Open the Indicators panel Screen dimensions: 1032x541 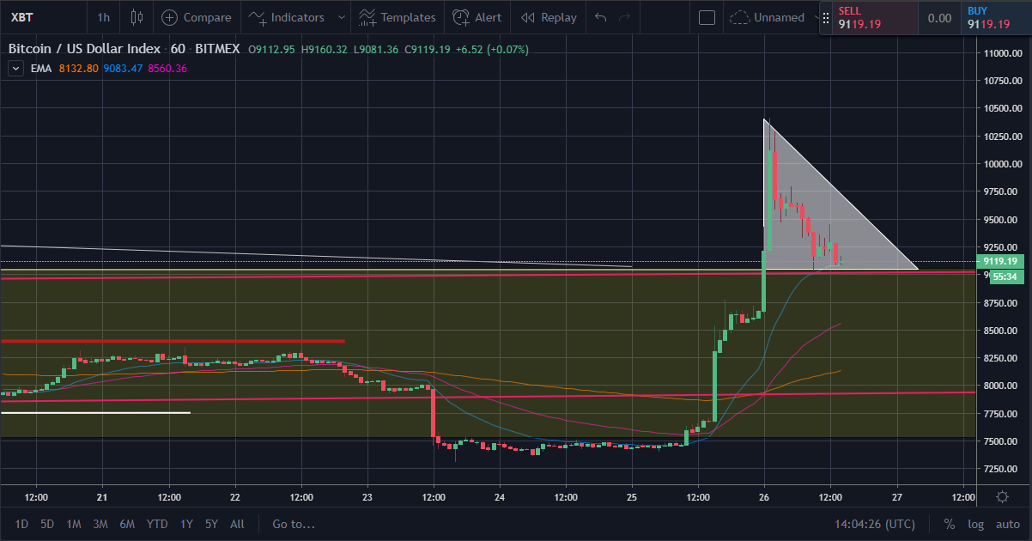point(287,17)
